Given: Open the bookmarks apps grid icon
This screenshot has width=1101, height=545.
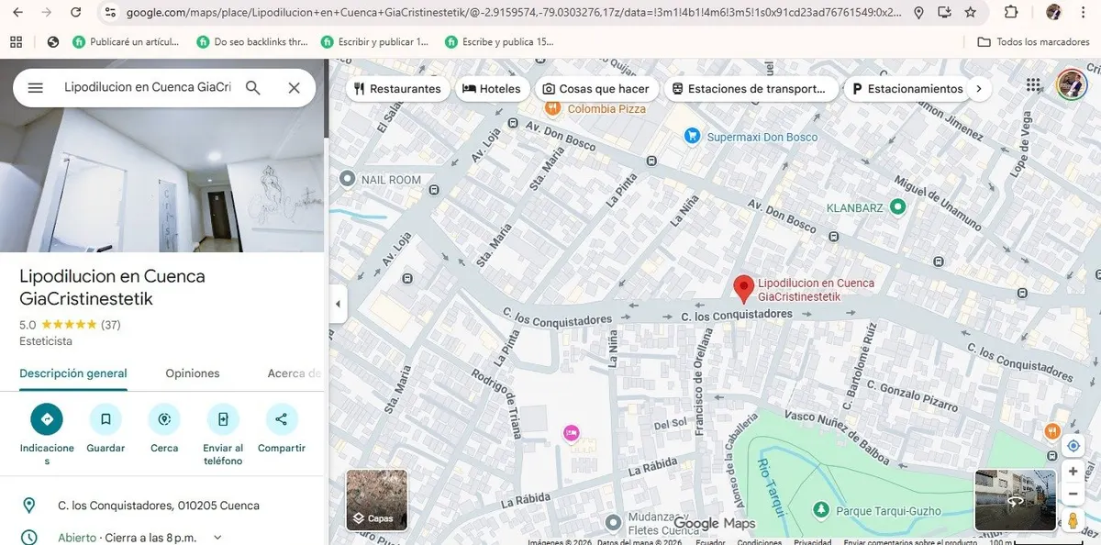Looking at the screenshot, I should pyautogui.click(x=16, y=41).
